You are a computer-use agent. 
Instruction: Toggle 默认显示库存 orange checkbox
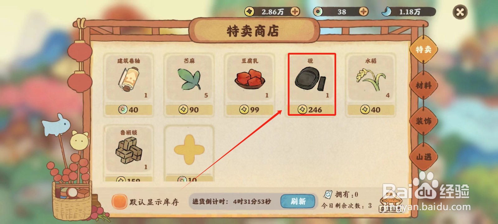pos(119,202)
